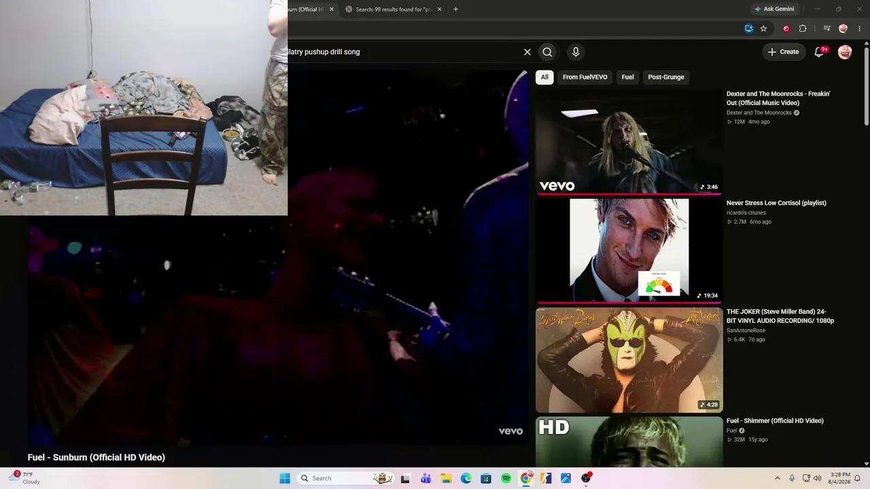The height and width of the screenshot is (489, 870).
Task: Close the Fuel Sunburn video tab
Action: (x=332, y=10)
